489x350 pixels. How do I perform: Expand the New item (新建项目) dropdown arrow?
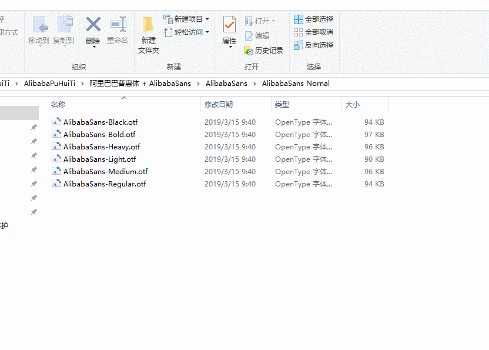[x=207, y=19]
